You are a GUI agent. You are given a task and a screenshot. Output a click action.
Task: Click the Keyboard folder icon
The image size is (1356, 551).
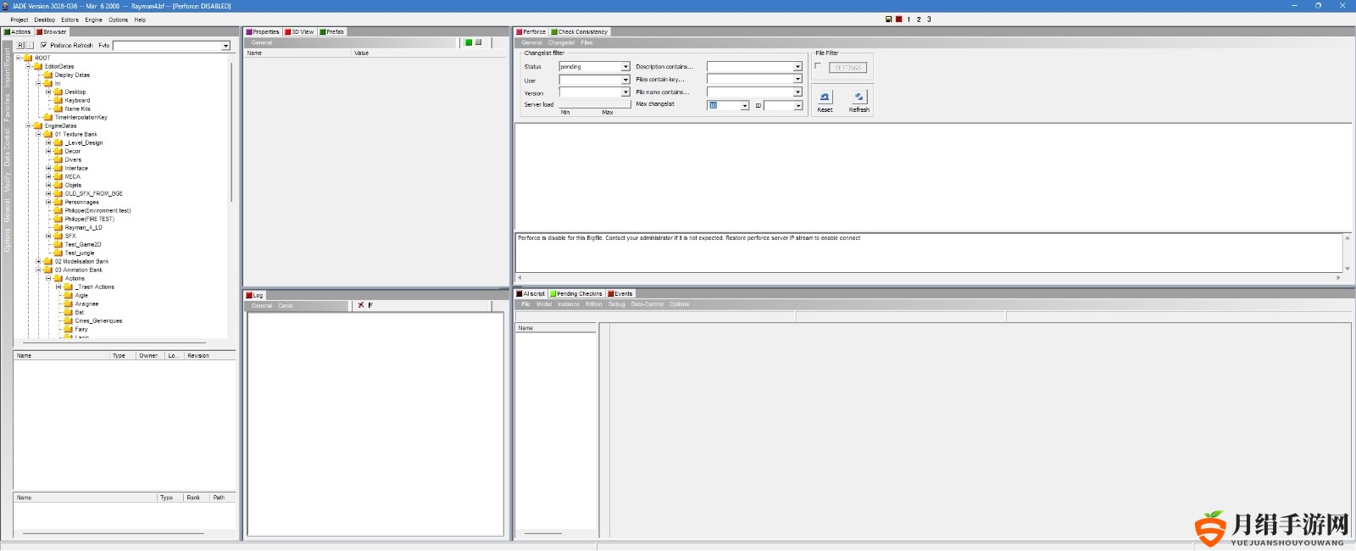click(58, 100)
